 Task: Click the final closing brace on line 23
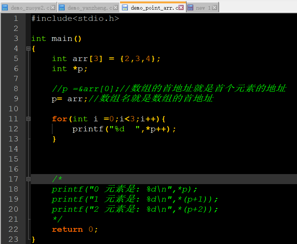33,239
